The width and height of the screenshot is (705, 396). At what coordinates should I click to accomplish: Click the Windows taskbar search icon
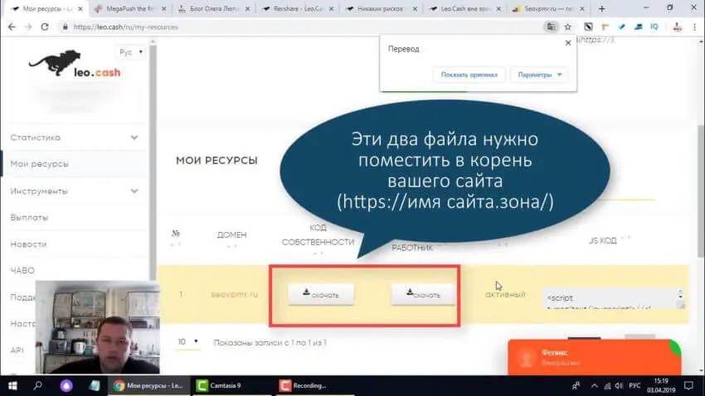point(39,385)
